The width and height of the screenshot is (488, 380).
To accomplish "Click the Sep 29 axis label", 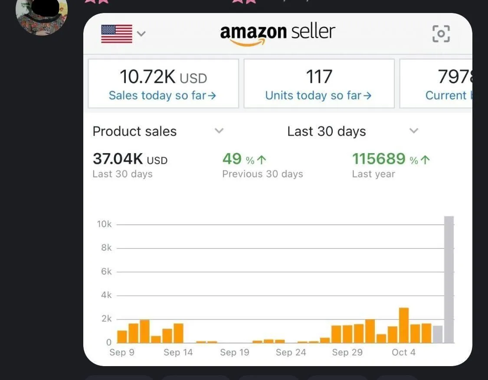I will click(x=347, y=352).
